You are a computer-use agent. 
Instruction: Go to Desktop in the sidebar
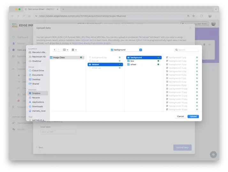(36, 79)
